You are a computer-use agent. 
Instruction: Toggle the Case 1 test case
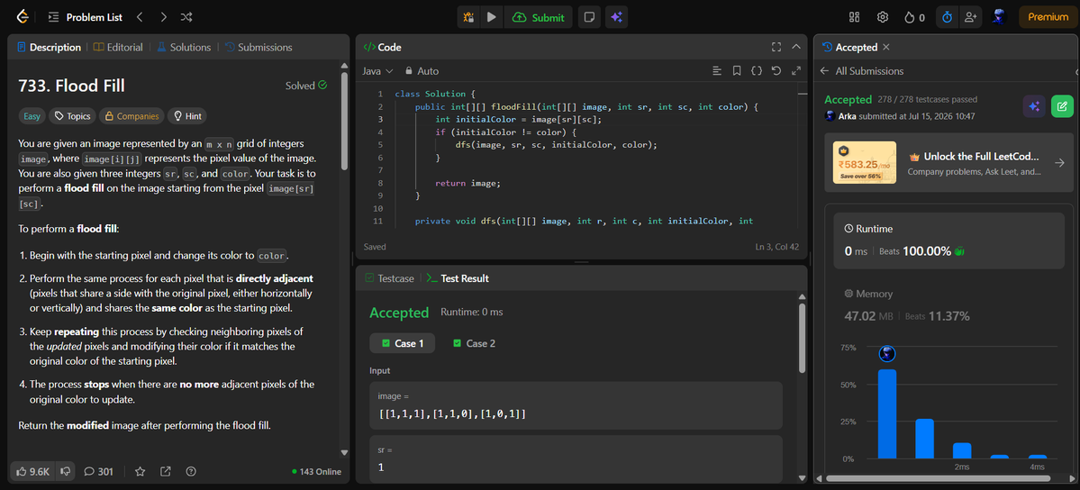pyautogui.click(x=403, y=343)
